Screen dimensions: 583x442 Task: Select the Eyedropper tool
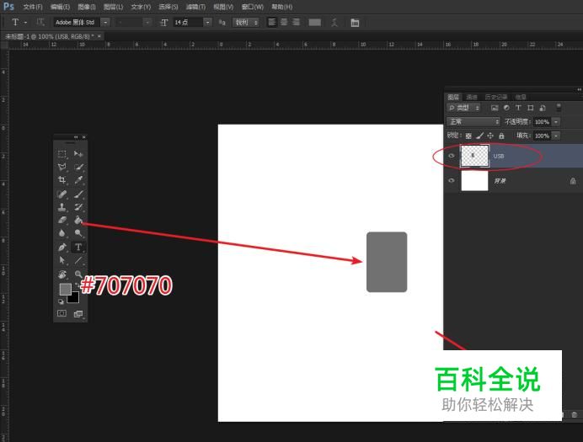pos(78,180)
